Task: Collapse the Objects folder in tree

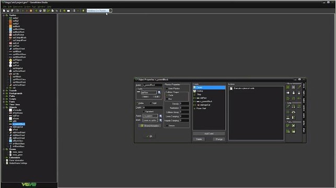Action: click(4, 107)
